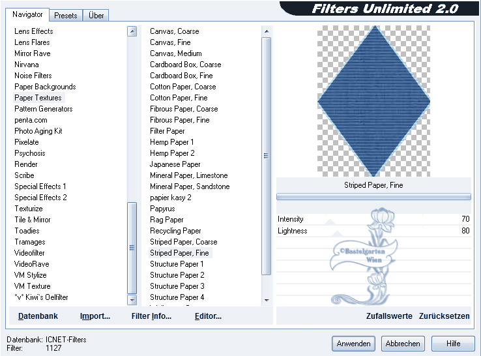Image resolution: width=481 pixels, height=356 pixels.
Task: Select penta.com category
Action: click(31, 120)
